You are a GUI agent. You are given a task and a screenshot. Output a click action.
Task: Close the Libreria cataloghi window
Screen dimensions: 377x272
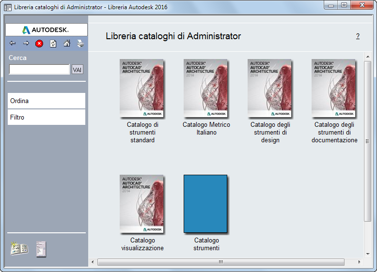(x=362, y=5)
